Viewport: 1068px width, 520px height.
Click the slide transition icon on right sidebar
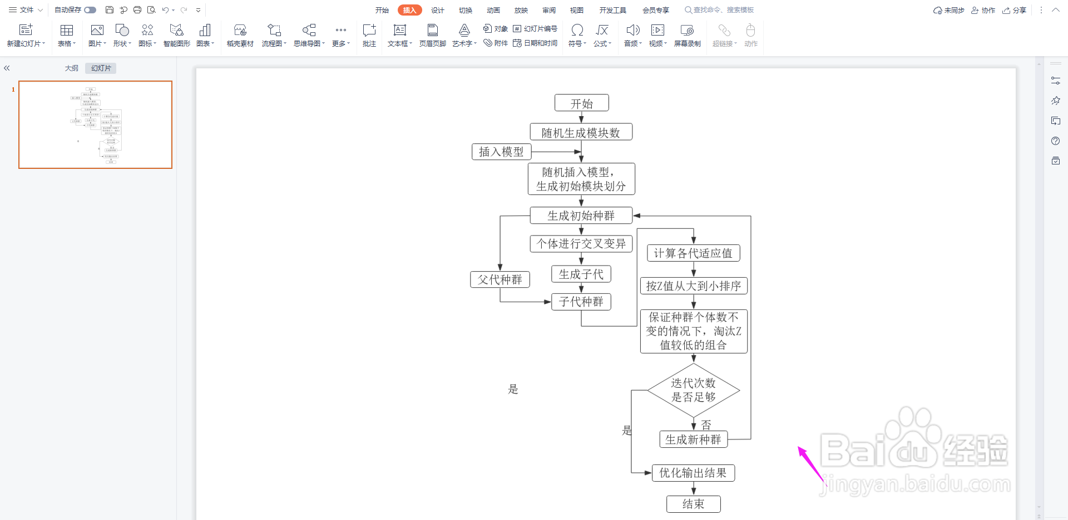click(x=1055, y=121)
